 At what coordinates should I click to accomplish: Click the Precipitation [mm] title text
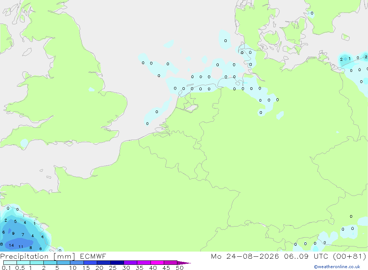pos(38,256)
